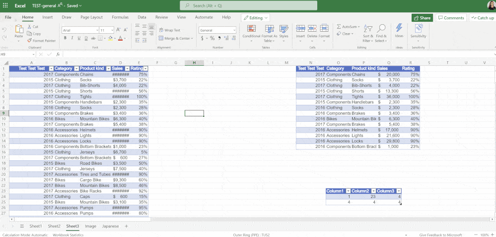Apply double underline formatting
The width and height of the screenshot is (496, 237).
coord(85,38)
